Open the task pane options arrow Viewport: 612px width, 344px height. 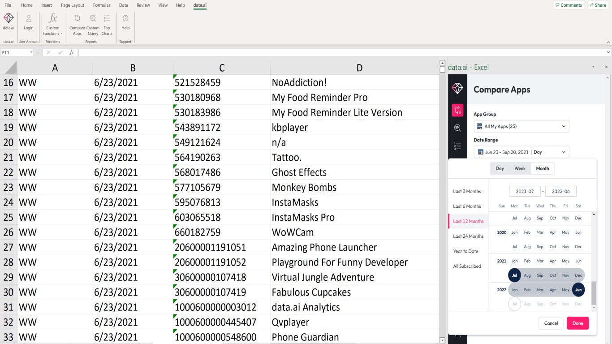click(x=593, y=67)
